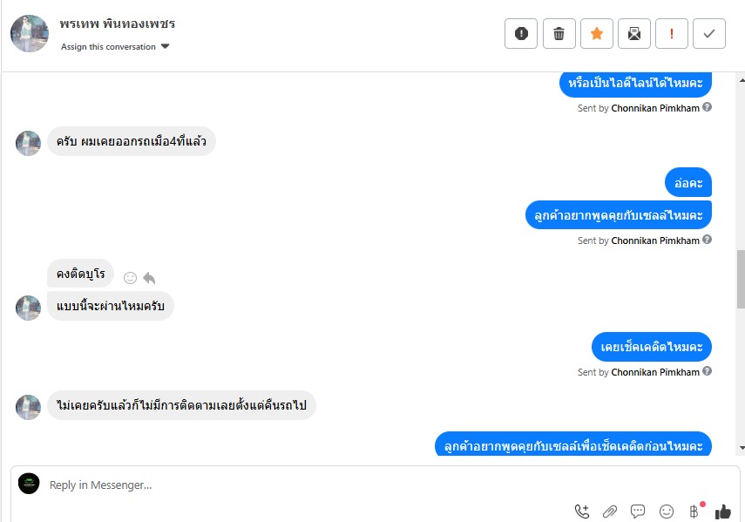
Task: Open the Assign this conversation dropdown
Action: [x=115, y=46]
